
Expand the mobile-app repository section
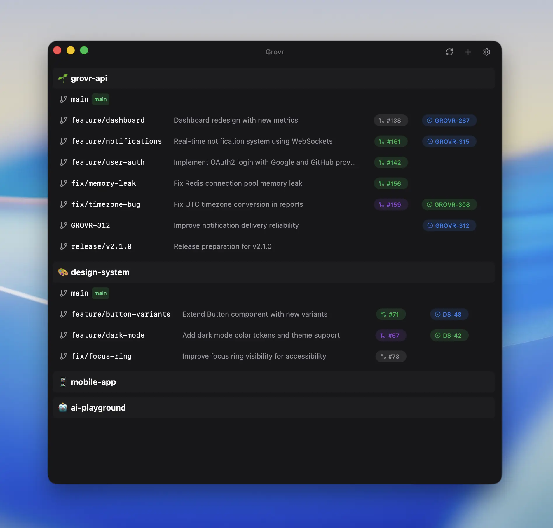click(93, 382)
